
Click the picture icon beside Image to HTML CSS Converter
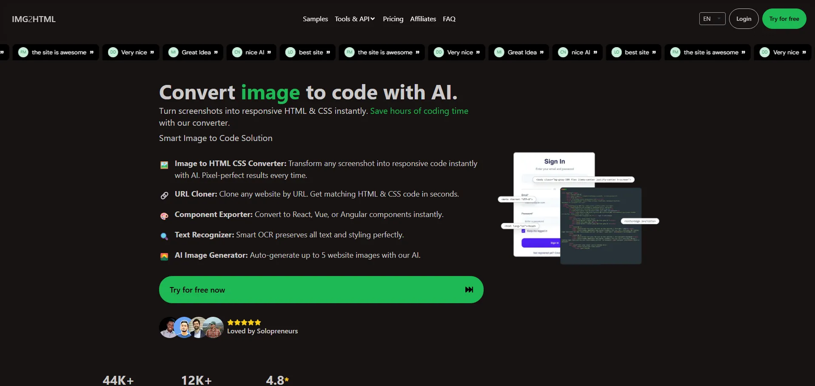[x=164, y=165]
